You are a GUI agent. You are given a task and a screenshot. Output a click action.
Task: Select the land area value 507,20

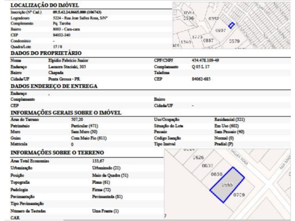click(77, 120)
